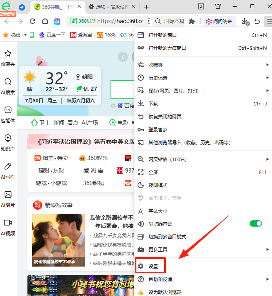
Task: Click the carousel previous arrow button
Action: (x=123, y=57)
